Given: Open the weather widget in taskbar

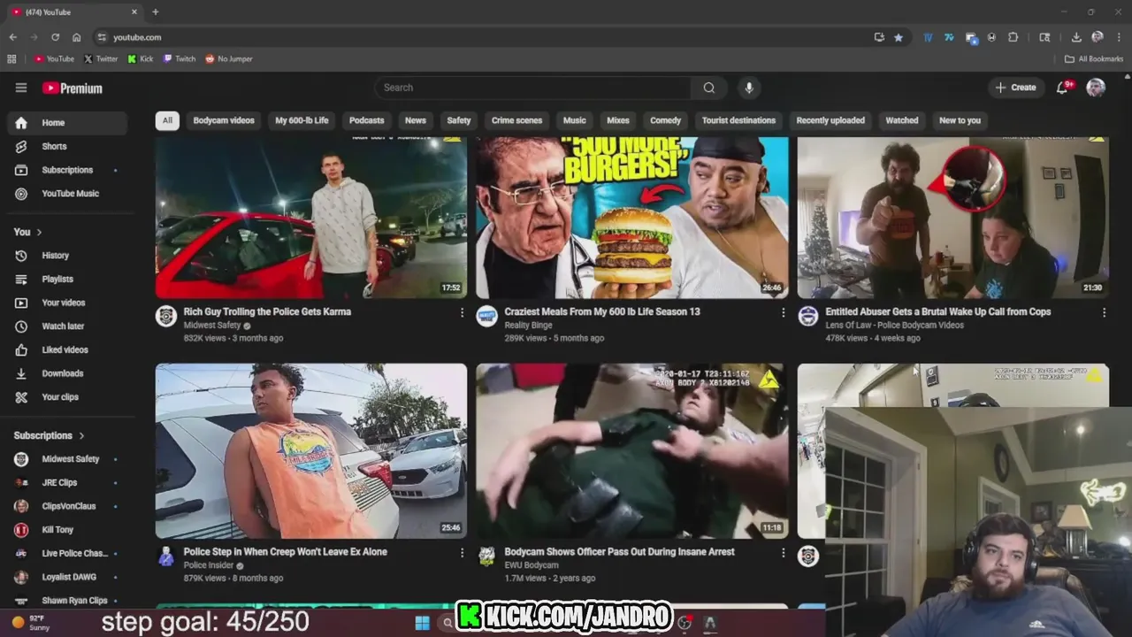Looking at the screenshot, I should tap(32, 623).
